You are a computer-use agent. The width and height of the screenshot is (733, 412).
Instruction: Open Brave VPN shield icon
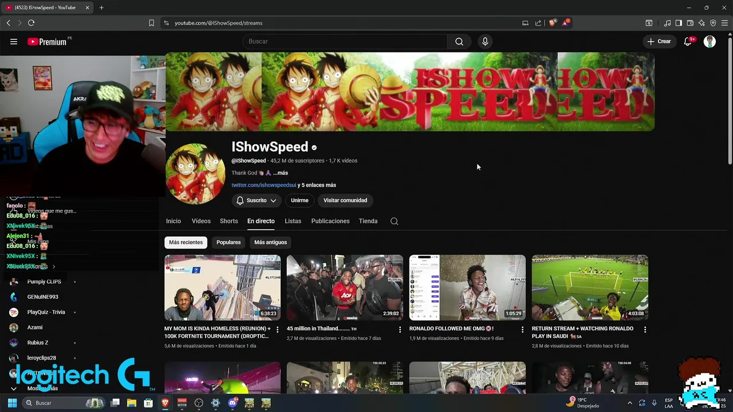pyautogui.click(x=713, y=23)
